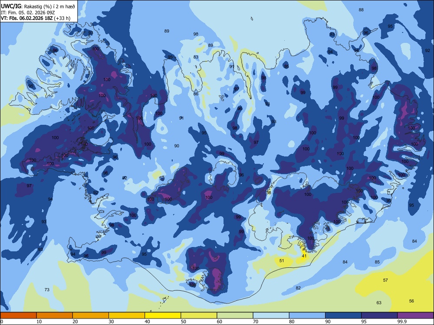This screenshot has width=434, height=325.
Task: Click the pale green 60–70 legend swatch
Action: tap(235, 315)
